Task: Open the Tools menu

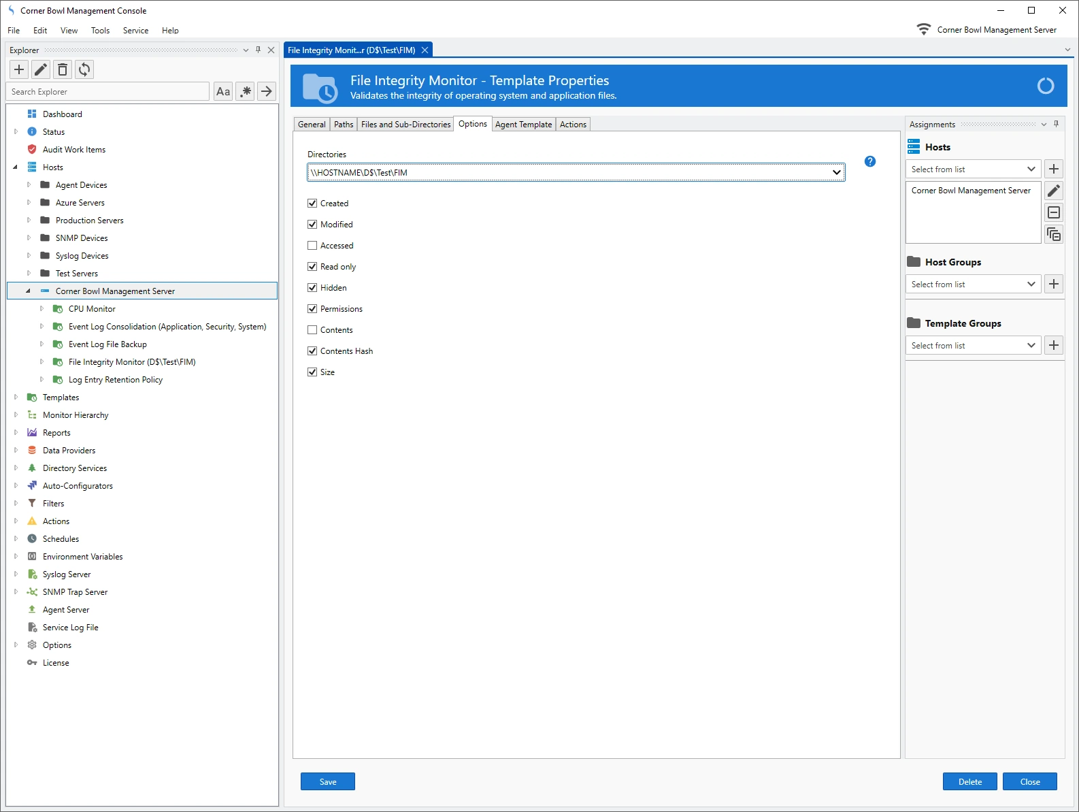Action: pyautogui.click(x=100, y=31)
